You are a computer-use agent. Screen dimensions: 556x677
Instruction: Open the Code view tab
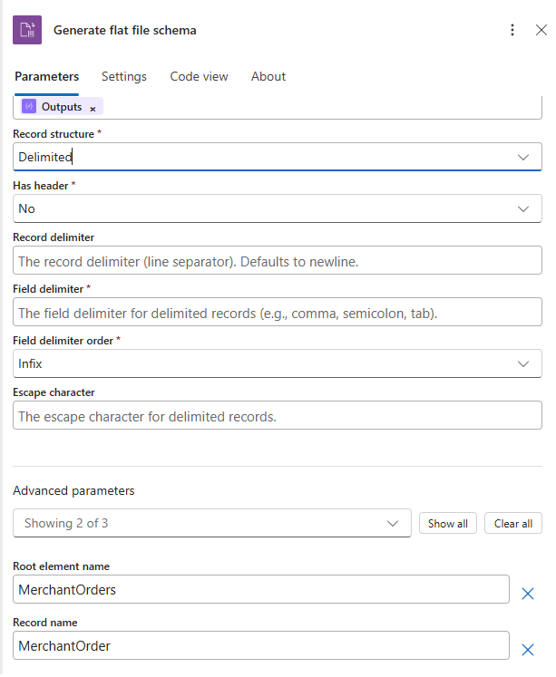(x=199, y=76)
